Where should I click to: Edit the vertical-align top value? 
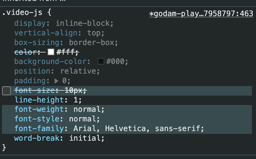pos(94,33)
